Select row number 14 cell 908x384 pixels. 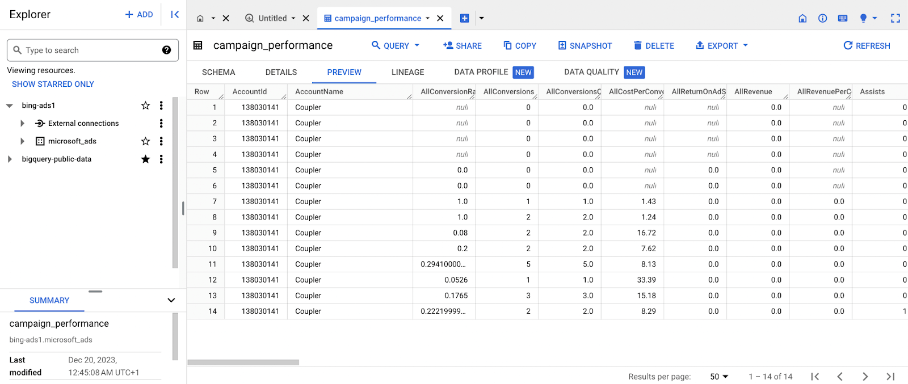[x=206, y=311]
